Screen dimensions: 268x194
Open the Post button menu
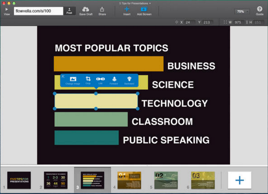69,10
